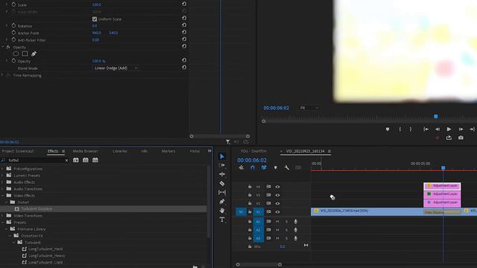
Task: Mute audio track A1
Action: point(277,222)
